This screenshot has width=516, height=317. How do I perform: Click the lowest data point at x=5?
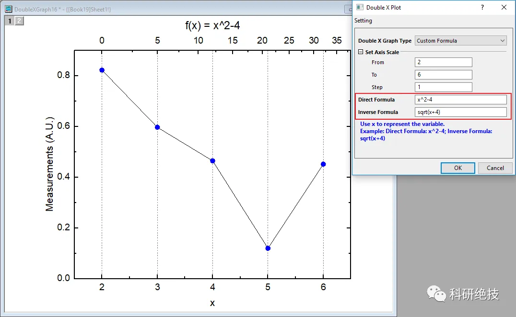pos(268,248)
